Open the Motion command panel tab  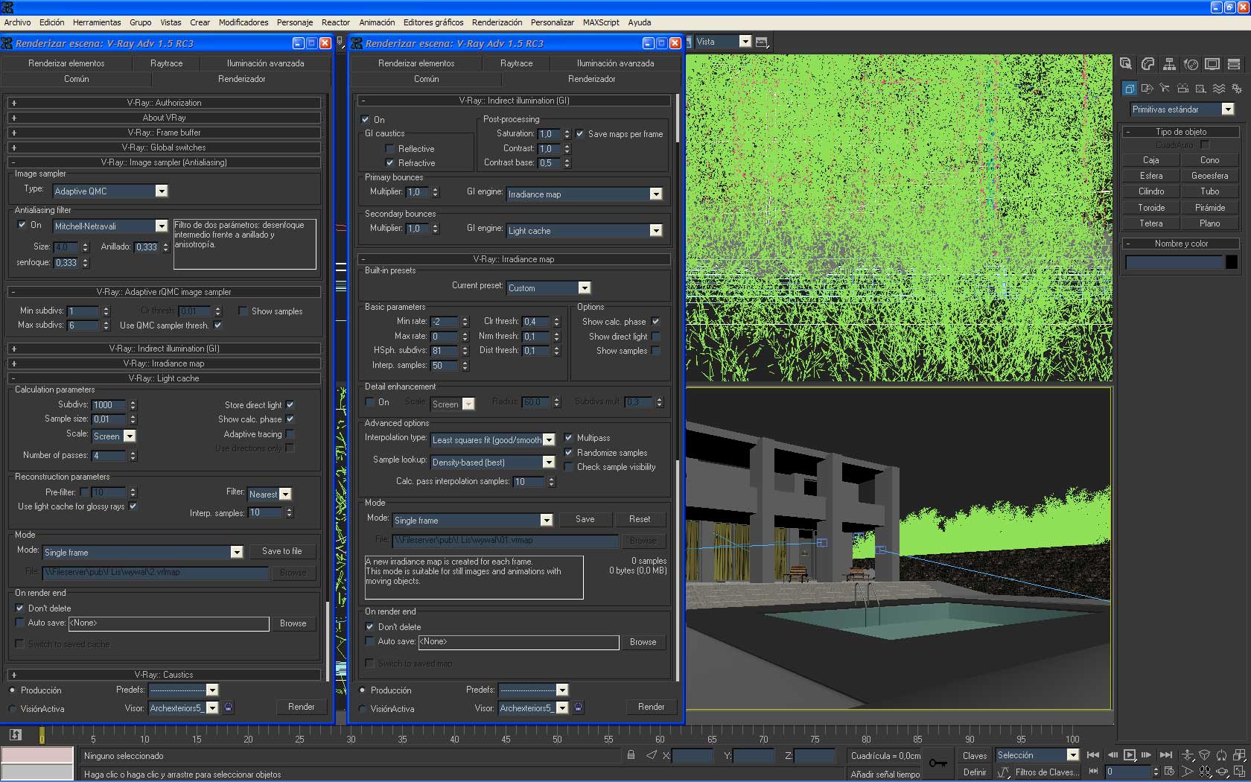1191,65
